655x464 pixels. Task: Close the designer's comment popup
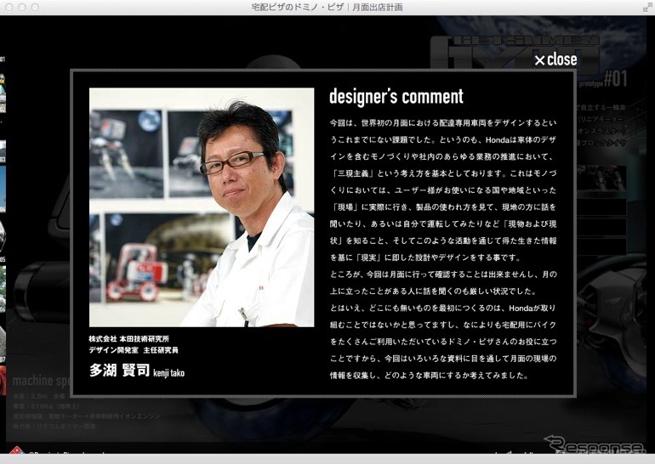(555, 59)
